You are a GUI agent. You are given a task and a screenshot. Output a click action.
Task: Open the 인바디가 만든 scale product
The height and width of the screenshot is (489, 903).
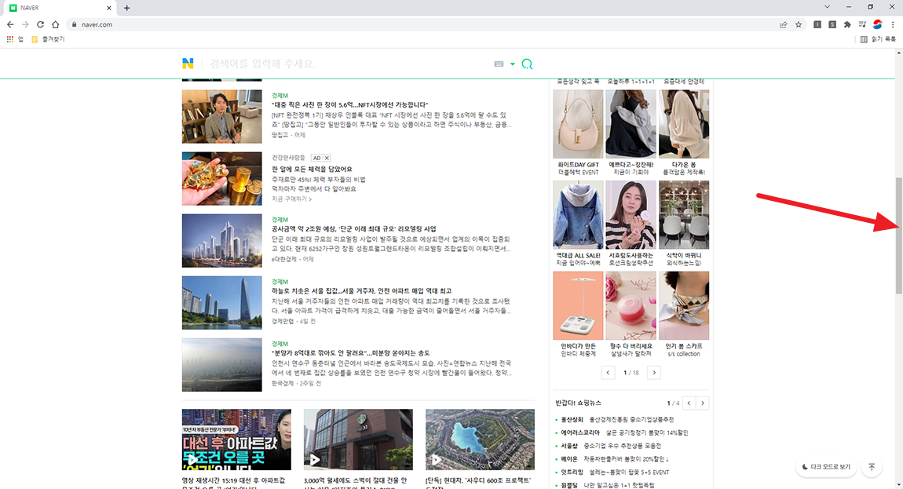coord(578,306)
